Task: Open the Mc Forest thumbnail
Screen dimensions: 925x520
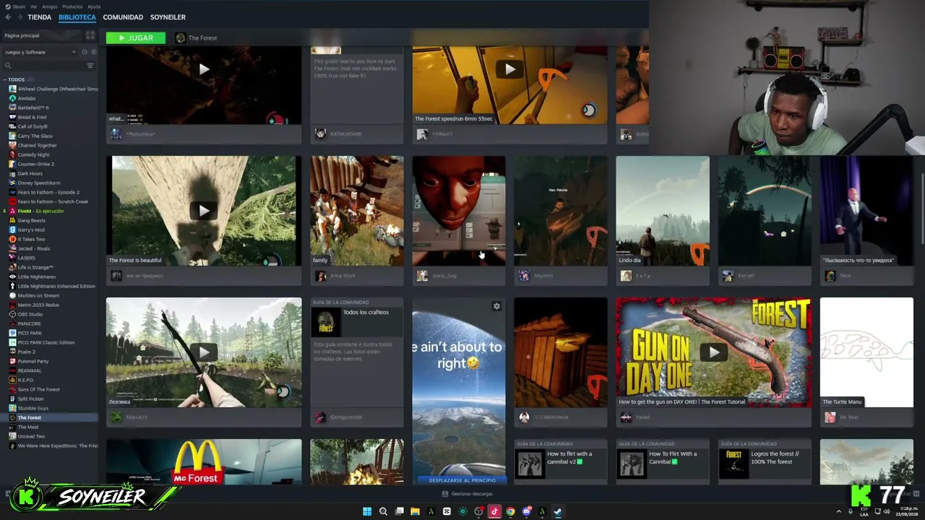Action: (x=204, y=461)
